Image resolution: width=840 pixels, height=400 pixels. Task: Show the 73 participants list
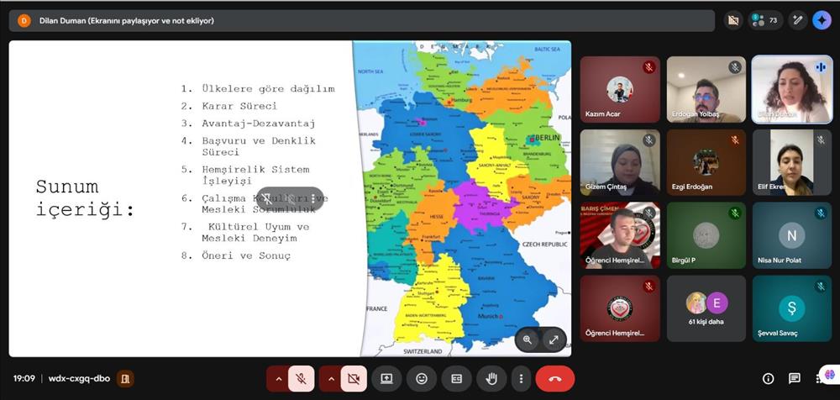(763, 20)
